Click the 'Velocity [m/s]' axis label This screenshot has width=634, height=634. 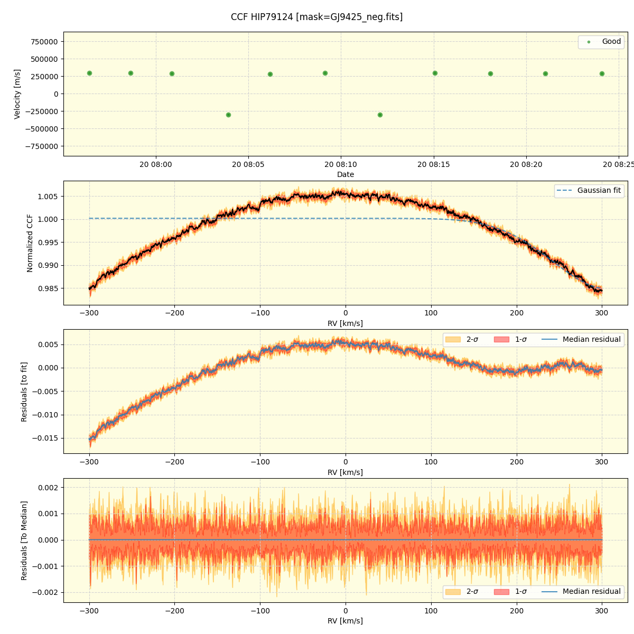[17, 94]
